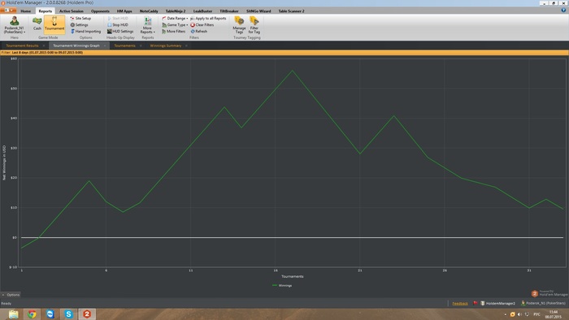Stop the HUD
Viewport: 569px width, 320px height.
tap(118, 24)
